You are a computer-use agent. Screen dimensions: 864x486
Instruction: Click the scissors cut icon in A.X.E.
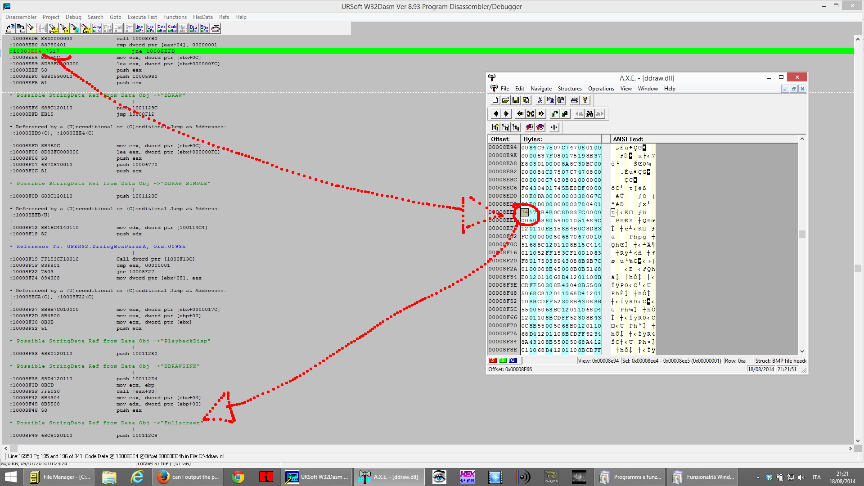(540, 100)
